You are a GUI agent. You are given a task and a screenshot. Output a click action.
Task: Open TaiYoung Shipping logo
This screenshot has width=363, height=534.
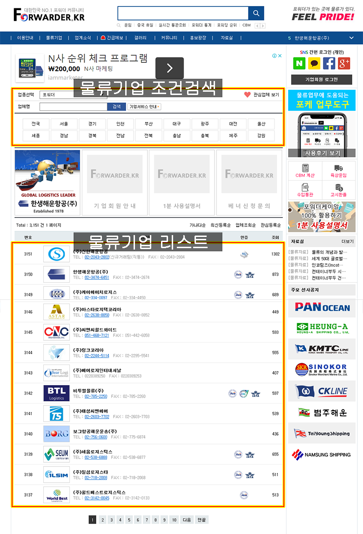322,433
